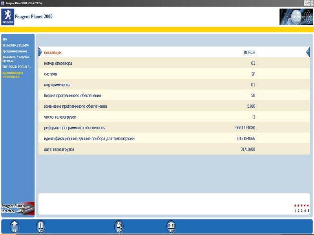The width and height of the screenshot is (314, 235).
Task: Click the left blue arrow on поставщик row
Action: pos(40,52)
